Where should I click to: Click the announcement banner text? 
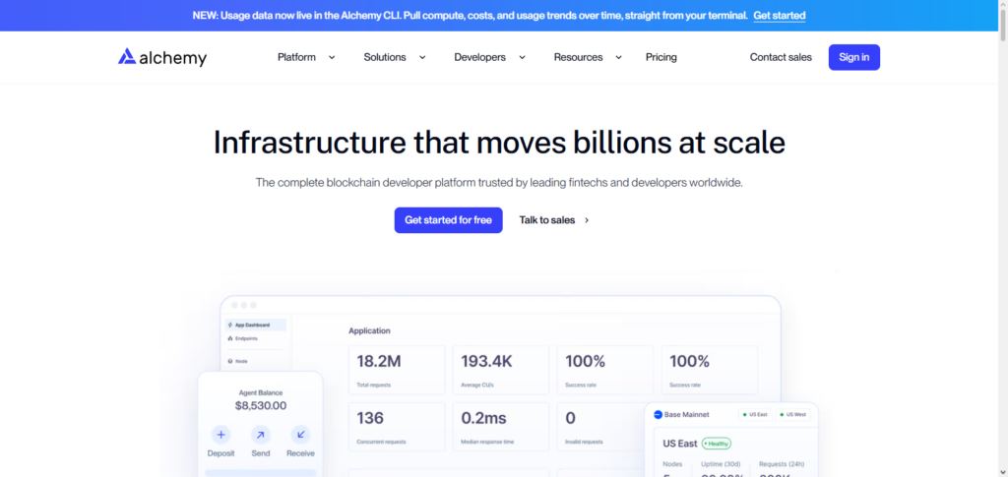tap(470, 16)
